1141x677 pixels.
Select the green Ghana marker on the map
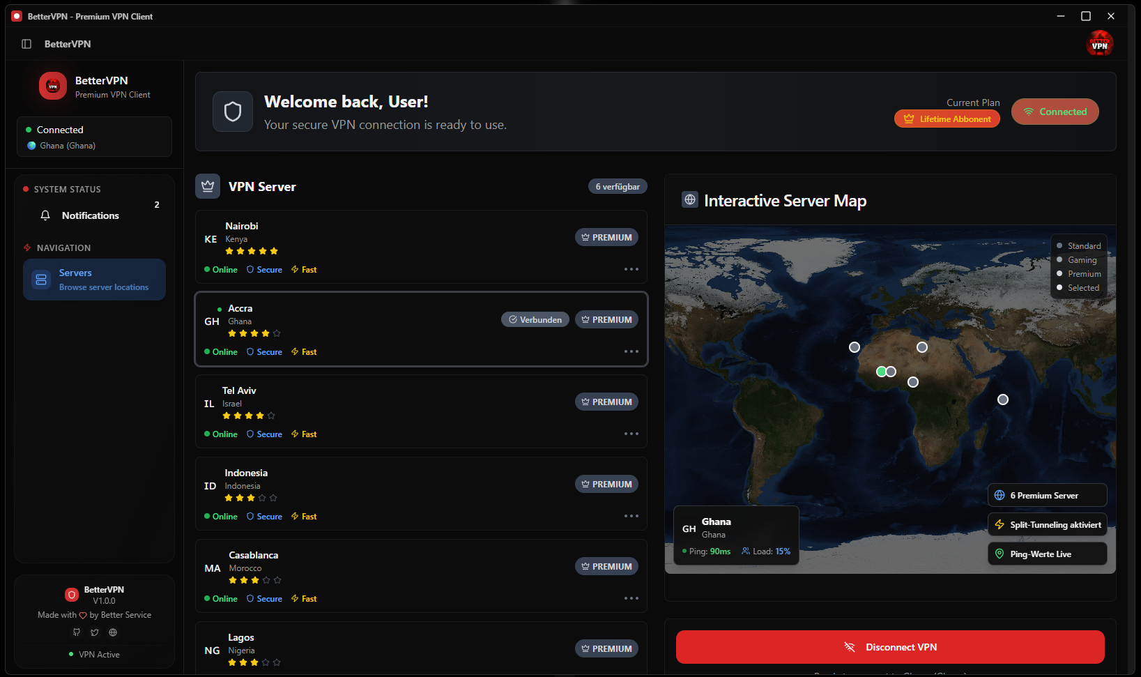tap(881, 372)
